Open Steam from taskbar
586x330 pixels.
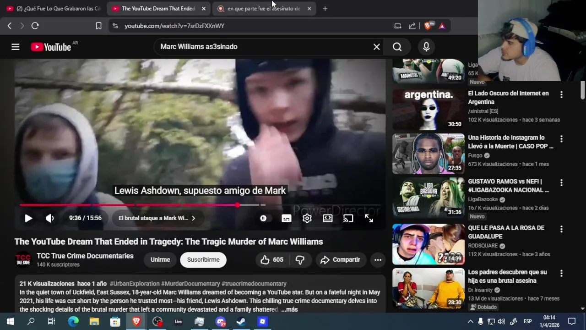(x=241, y=321)
